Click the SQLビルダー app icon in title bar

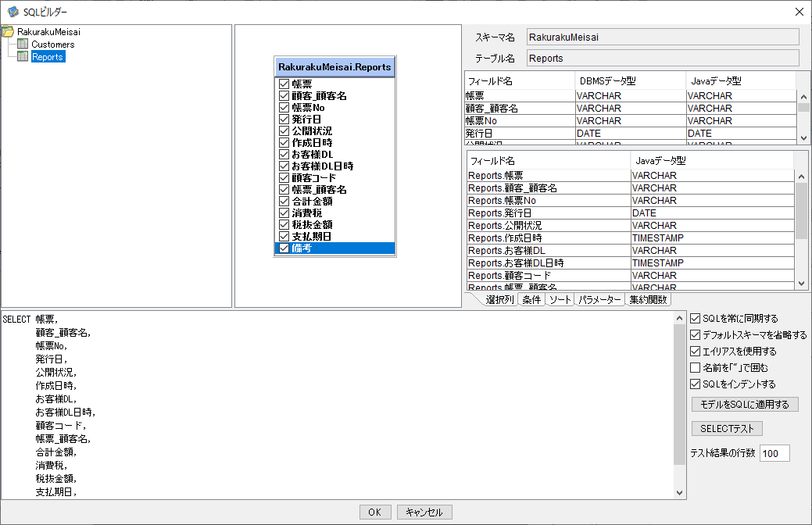tap(13, 12)
